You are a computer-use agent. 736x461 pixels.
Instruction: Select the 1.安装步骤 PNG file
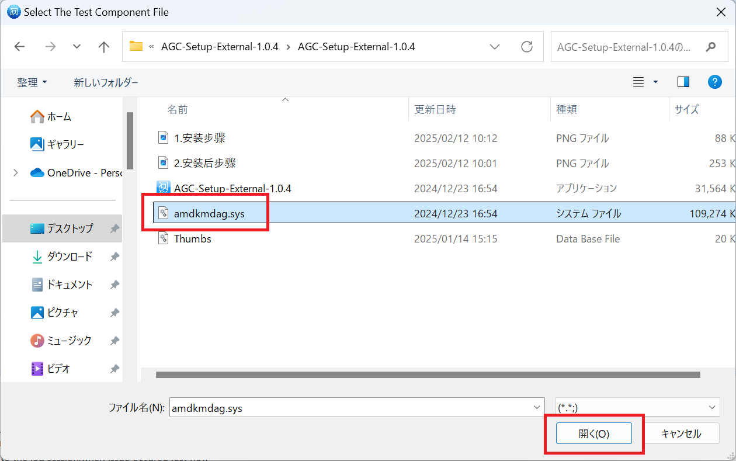click(x=199, y=138)
